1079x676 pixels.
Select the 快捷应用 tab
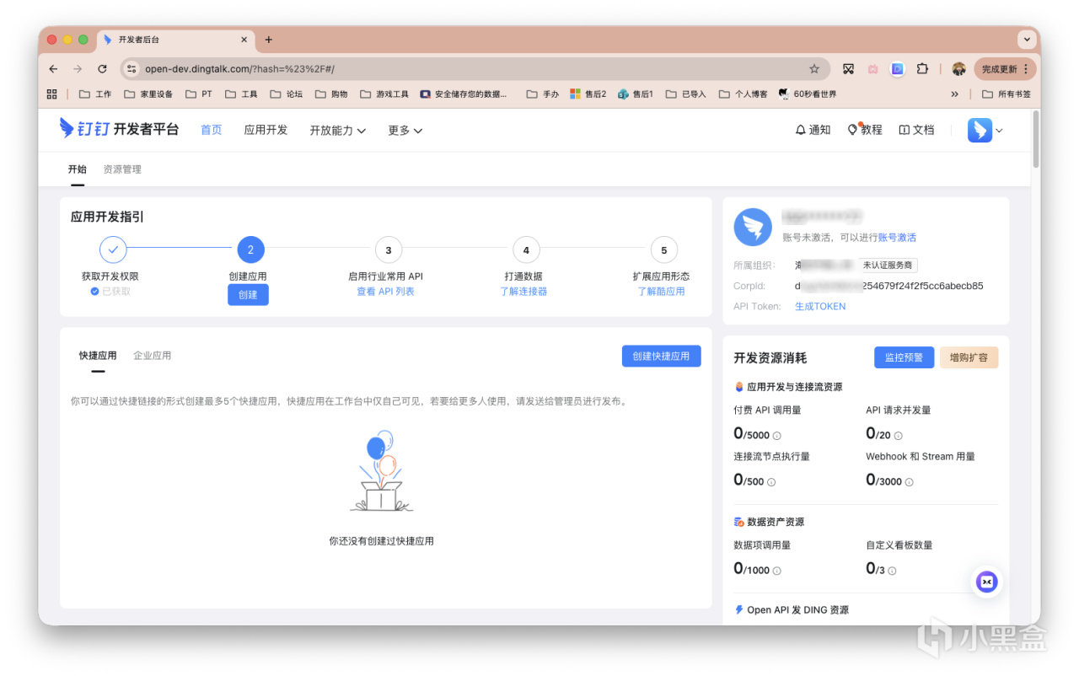(98, 356)
